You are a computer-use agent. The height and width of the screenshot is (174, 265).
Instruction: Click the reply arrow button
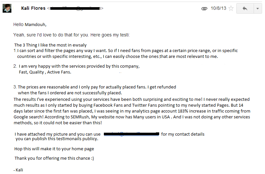[x=245, y=8]
